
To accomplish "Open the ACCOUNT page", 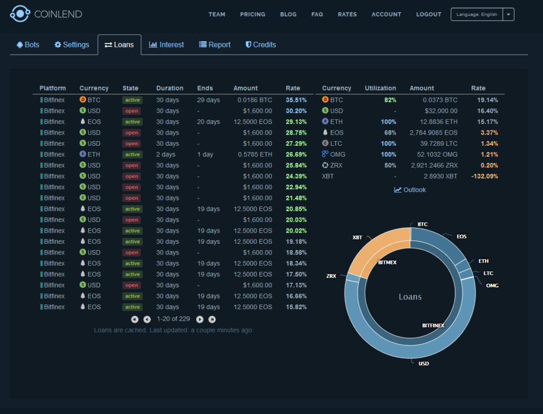I will (x=387, y=14).
